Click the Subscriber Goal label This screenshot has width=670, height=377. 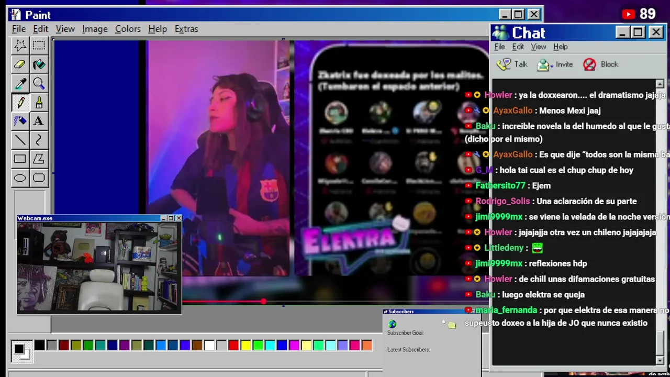point(405,333)
